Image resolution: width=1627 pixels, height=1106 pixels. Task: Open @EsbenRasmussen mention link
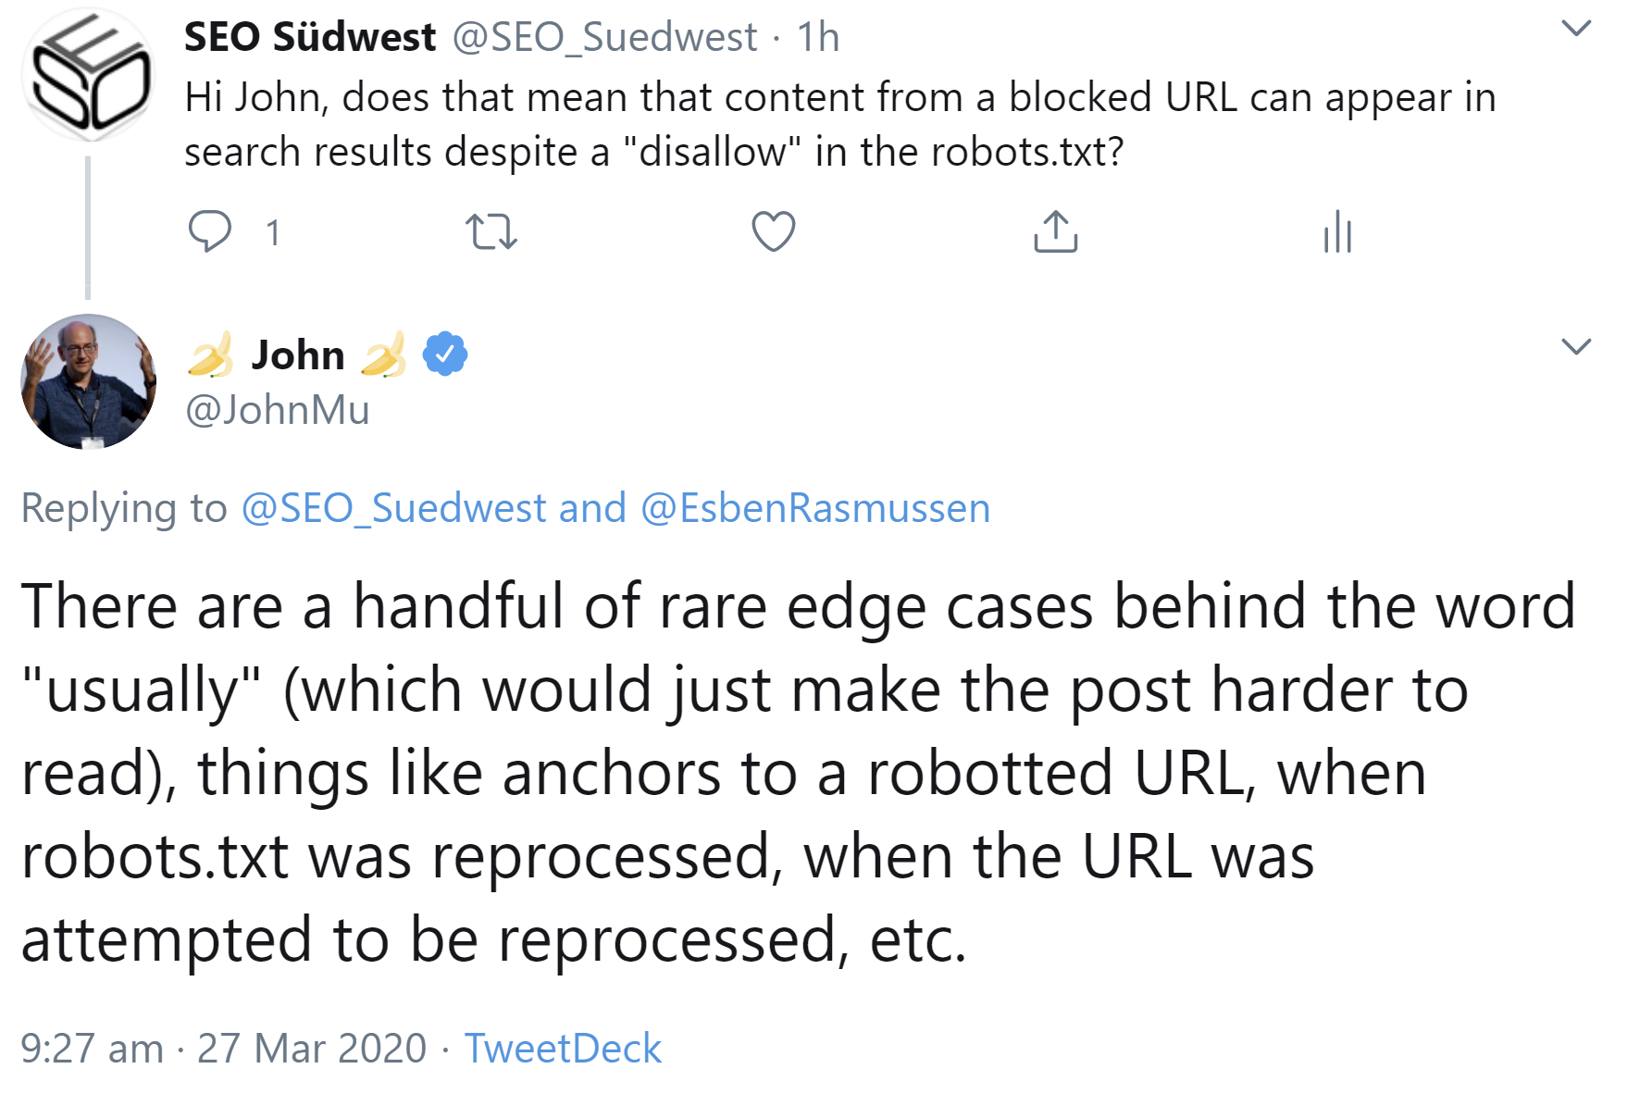814,508
